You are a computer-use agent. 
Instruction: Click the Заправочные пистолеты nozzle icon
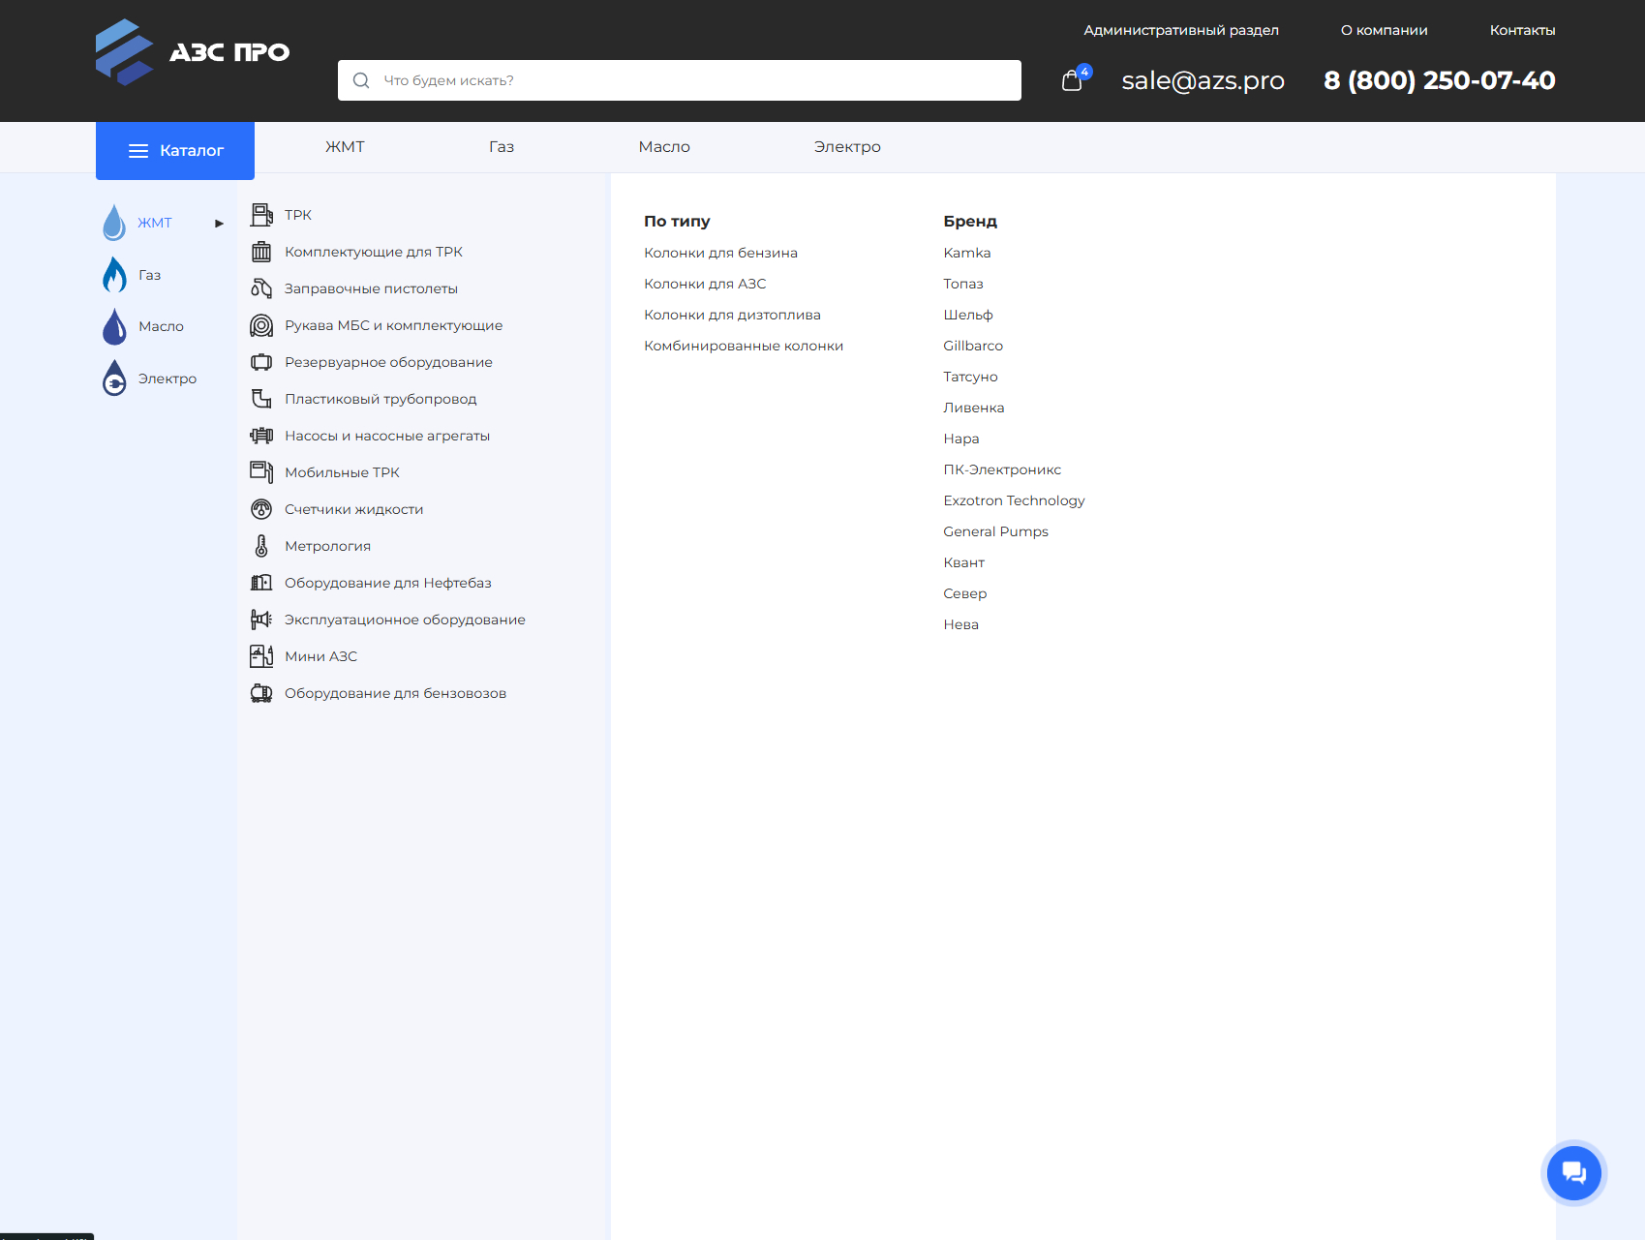(261, 288)
